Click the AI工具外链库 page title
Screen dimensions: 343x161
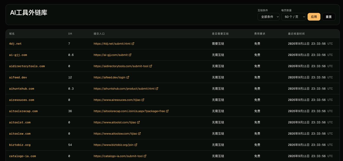click(29, 13)
